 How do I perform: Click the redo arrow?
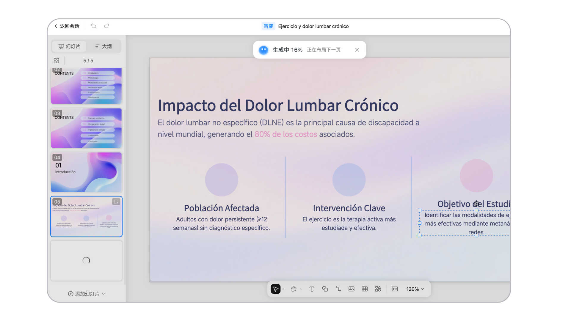click(x=107, y=26)
